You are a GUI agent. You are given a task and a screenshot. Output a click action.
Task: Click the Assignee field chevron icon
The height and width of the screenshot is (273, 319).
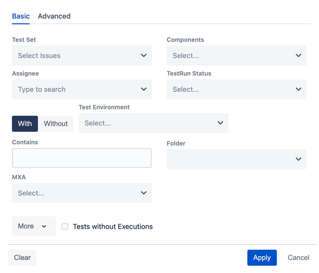(144, 90)
